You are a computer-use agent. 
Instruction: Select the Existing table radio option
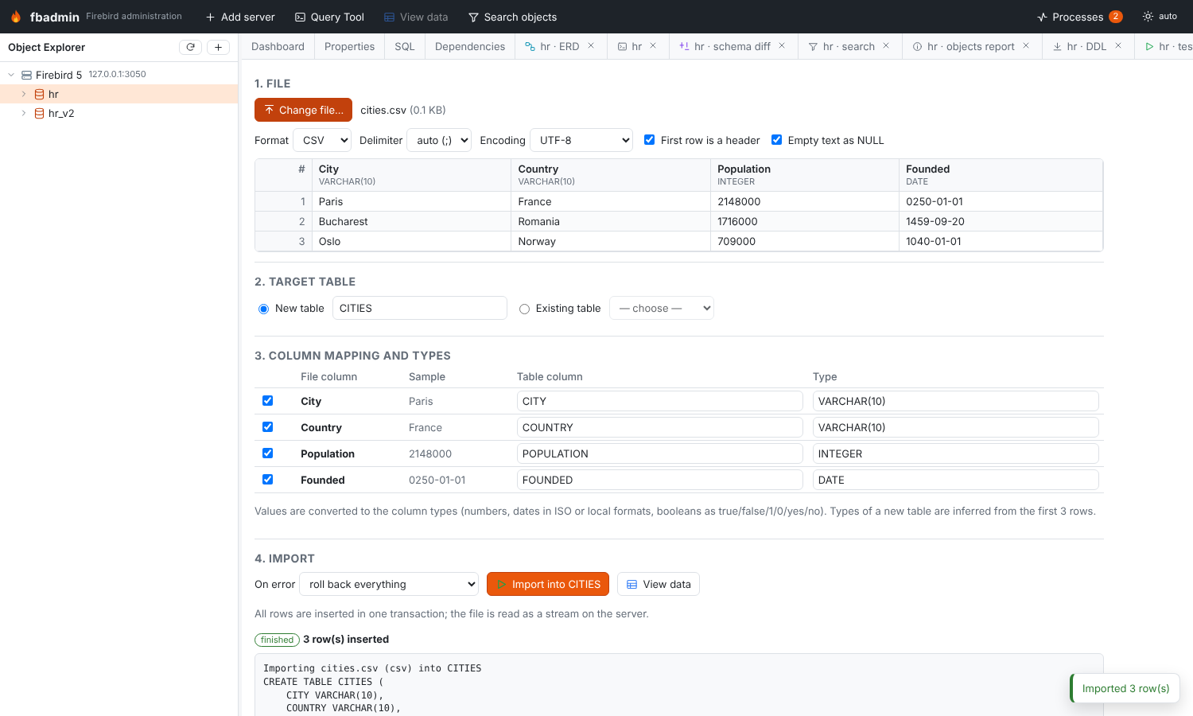tap(524, 309)
